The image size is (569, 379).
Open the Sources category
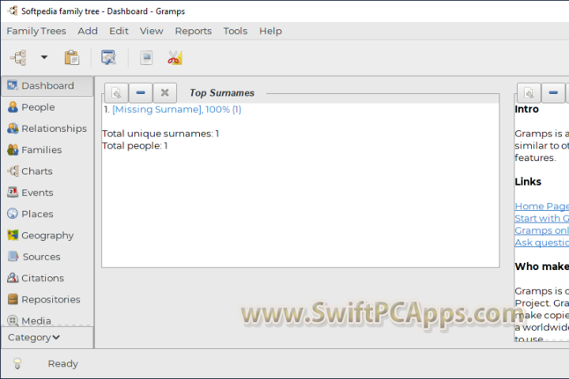[x=47, y=257]
